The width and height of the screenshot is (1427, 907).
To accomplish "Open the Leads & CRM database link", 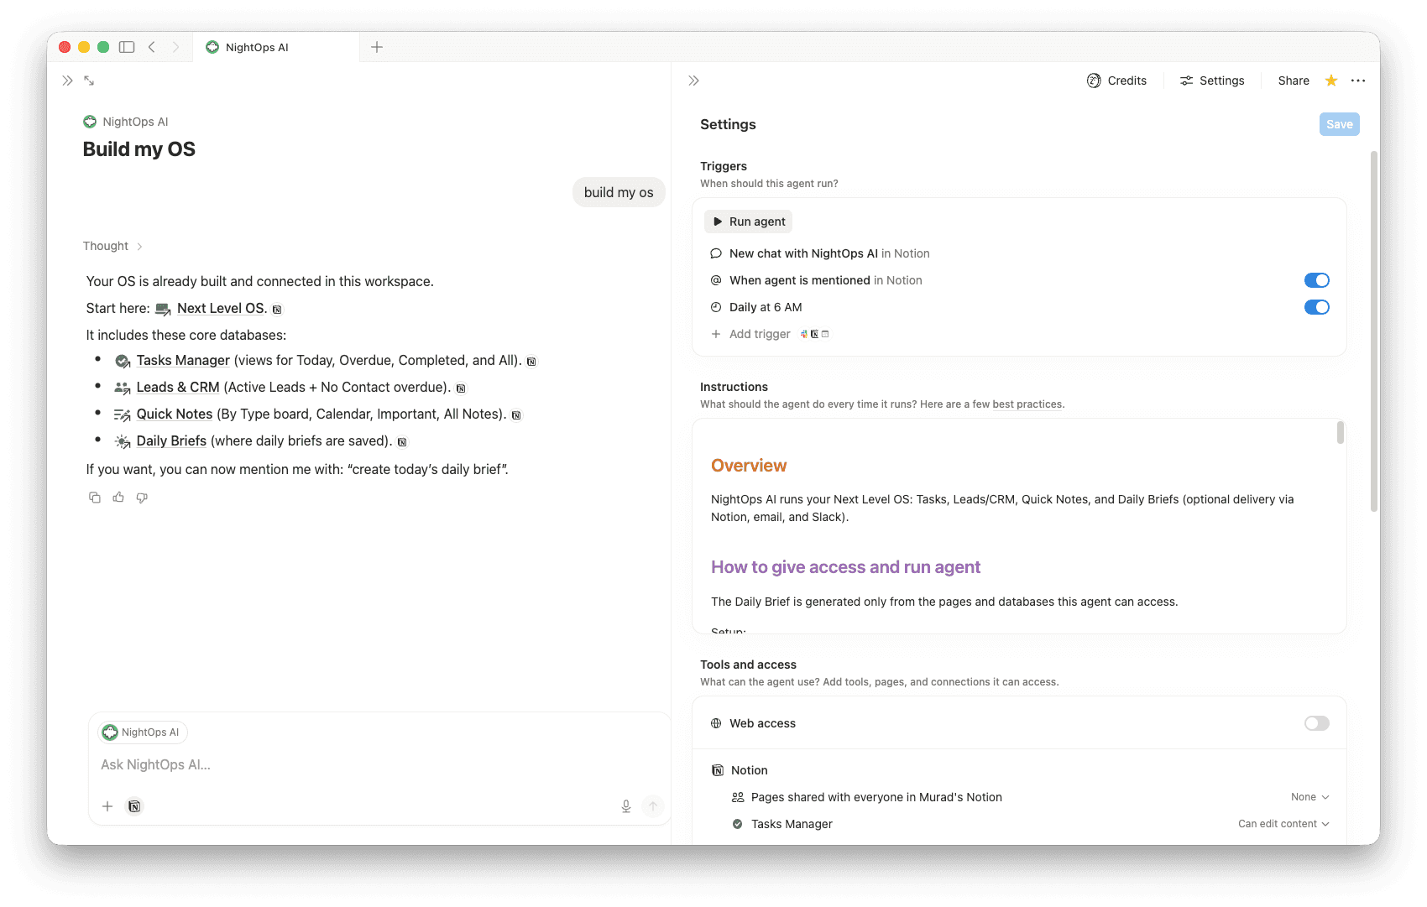I will tap(178, 387).
